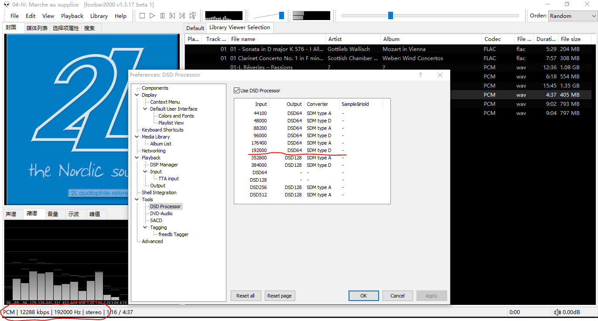The width and height of the screenshot is (598, 321).
Task: Click the Pause playback icon
Action: tap(162, 16)
